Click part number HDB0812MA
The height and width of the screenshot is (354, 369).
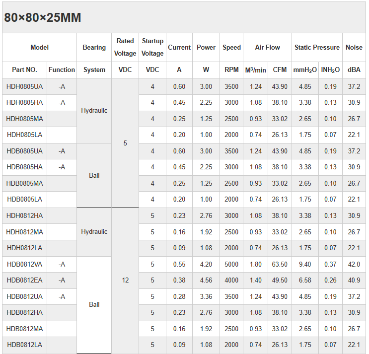click(25, 329)
